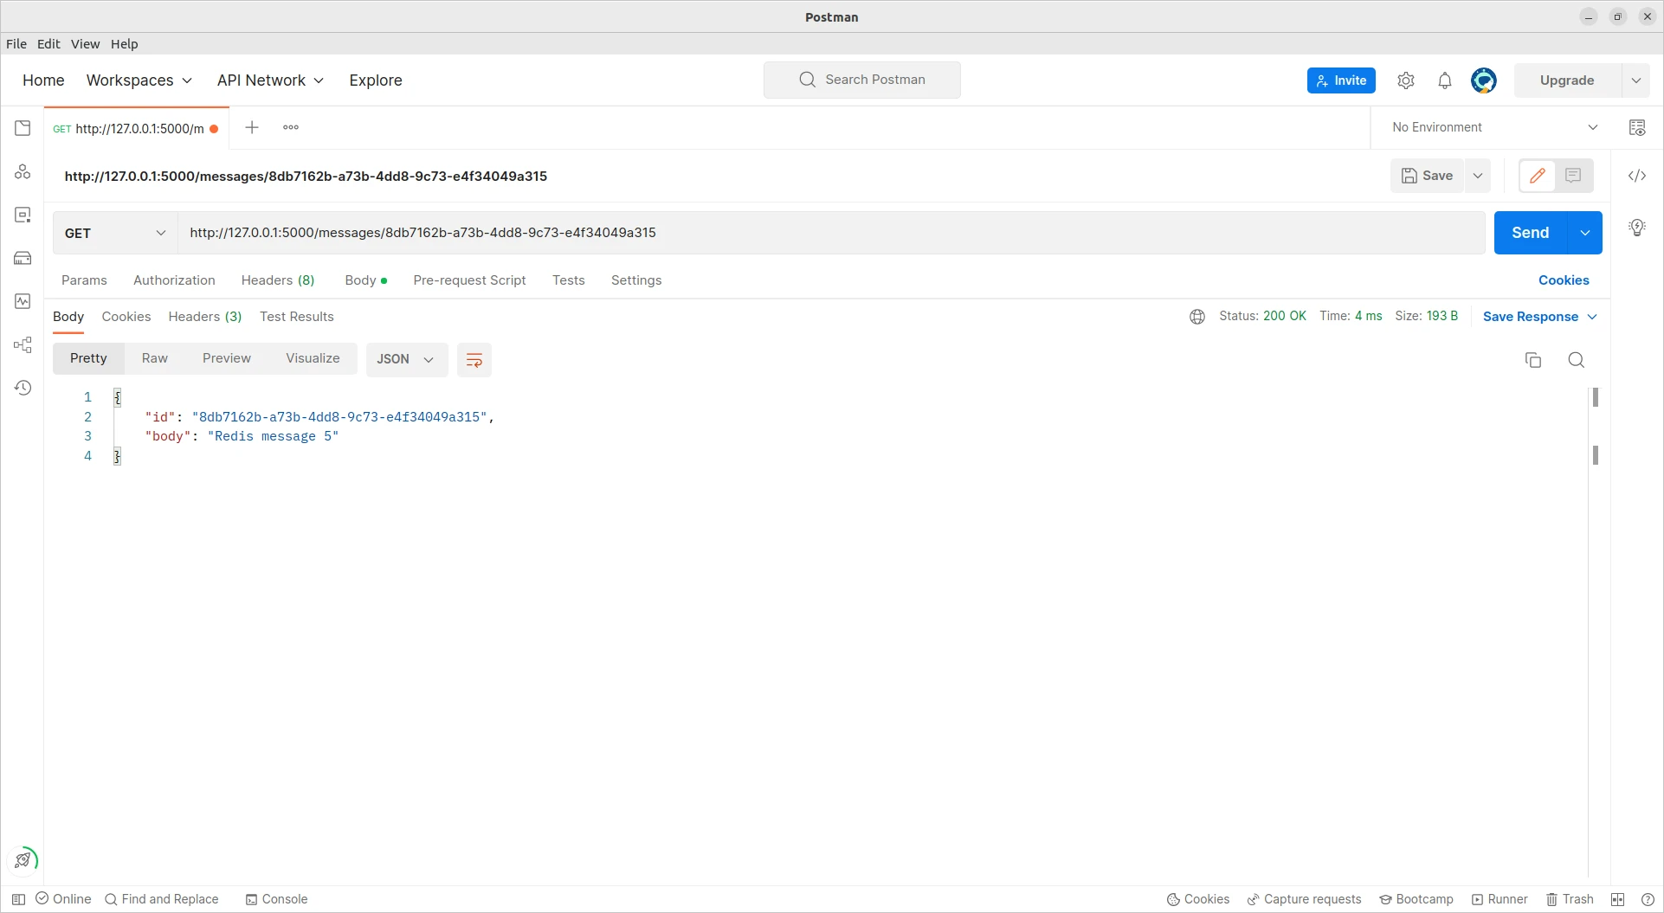Open the settings gear icon
This screenshot has width=1664, height=913.
pos(1405,80)
